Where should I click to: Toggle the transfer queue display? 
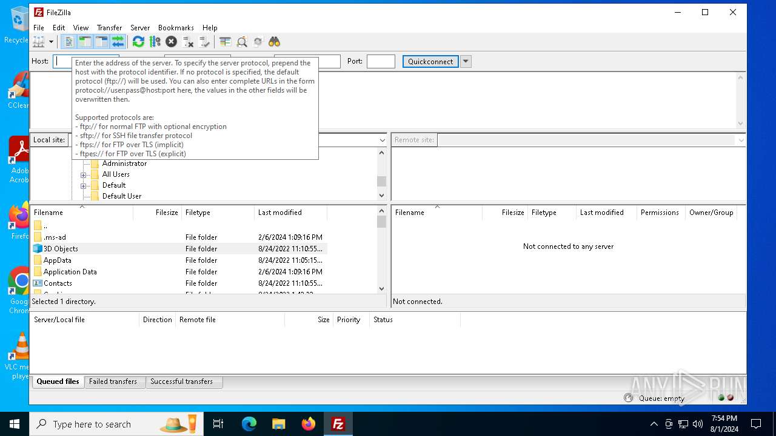118,42
